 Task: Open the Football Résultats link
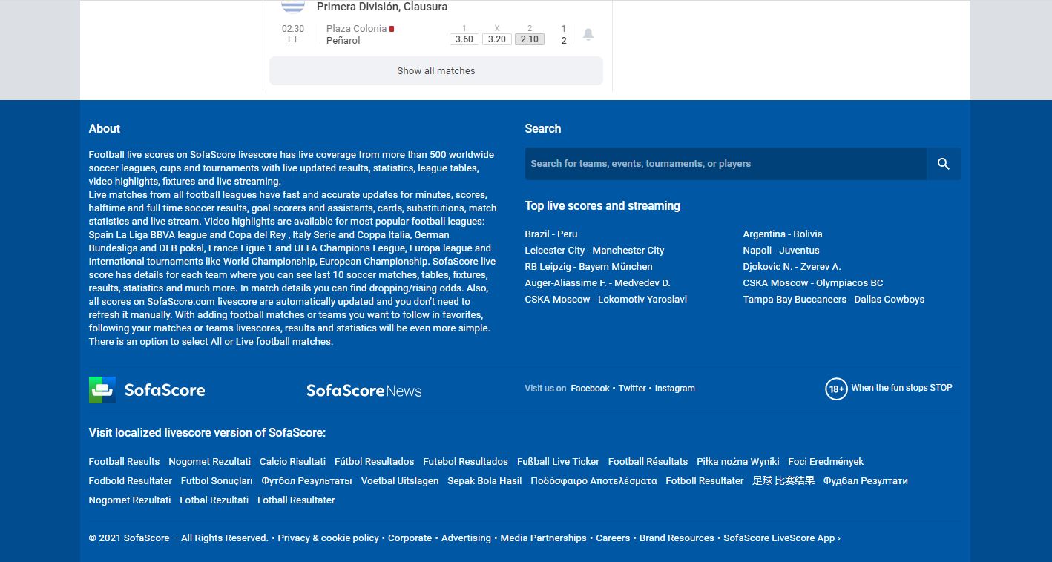[648, 462]
